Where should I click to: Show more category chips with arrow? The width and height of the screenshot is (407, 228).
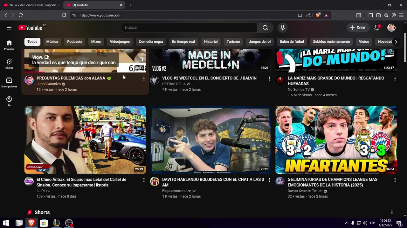pyautogui.click(x=396, y=42)
